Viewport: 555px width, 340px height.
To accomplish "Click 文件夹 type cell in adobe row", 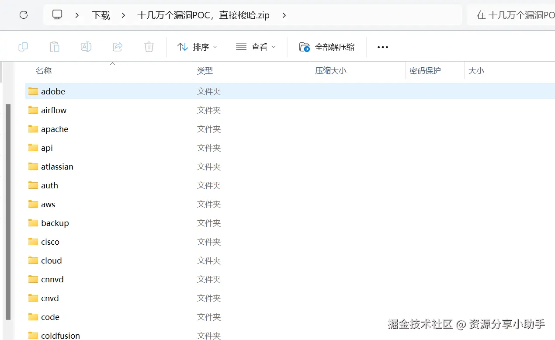I will 209,91.
